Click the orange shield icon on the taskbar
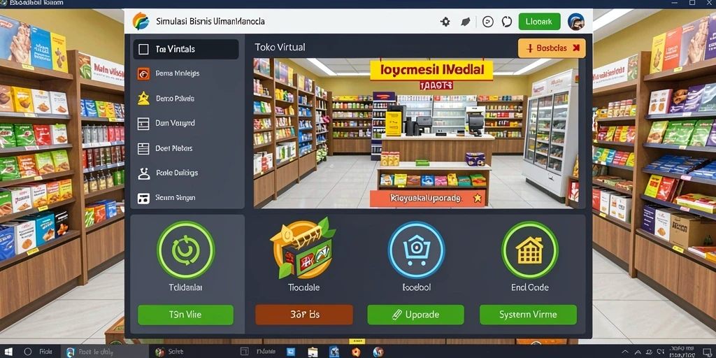 [356, 352]
